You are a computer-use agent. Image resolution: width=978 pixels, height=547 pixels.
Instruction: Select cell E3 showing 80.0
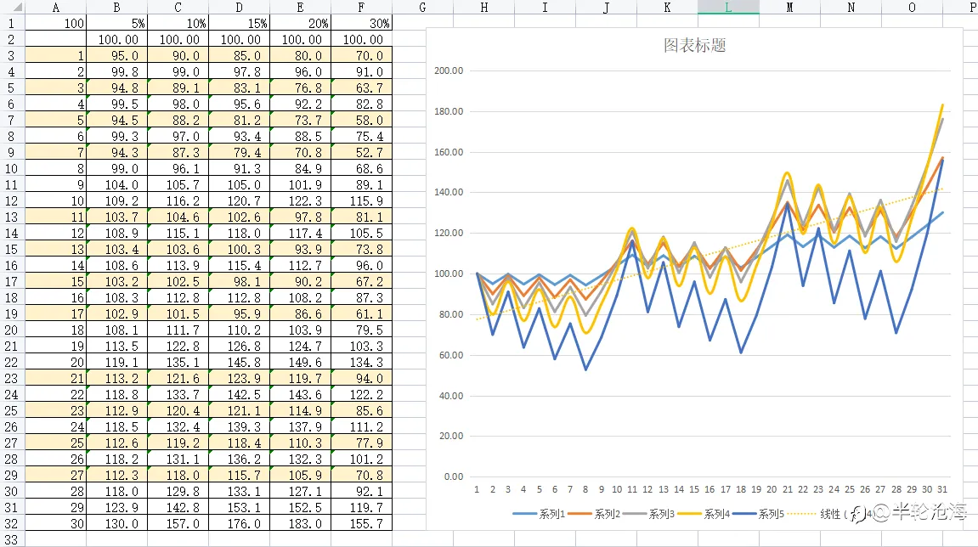pos(300,55)
